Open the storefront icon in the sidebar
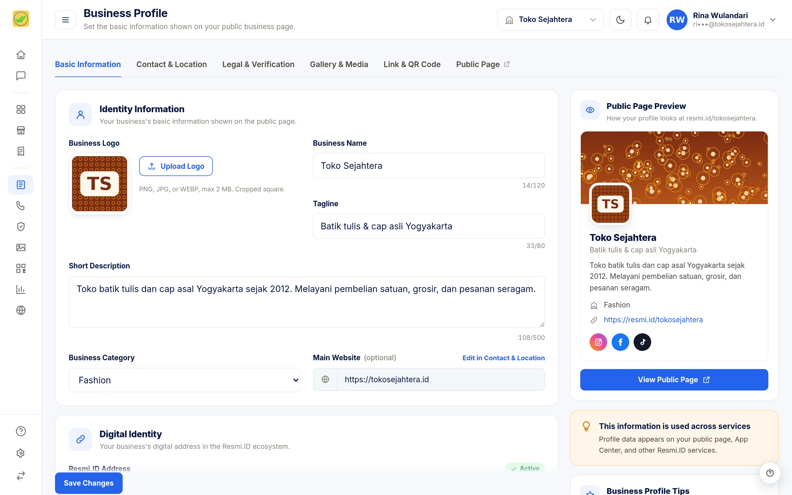This screenshot has height=495, width=792. [x=21, y=130]
